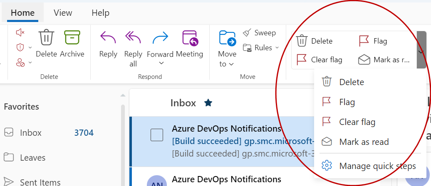Choose Delete from the quick steps dropdown menu

point(370,82)
